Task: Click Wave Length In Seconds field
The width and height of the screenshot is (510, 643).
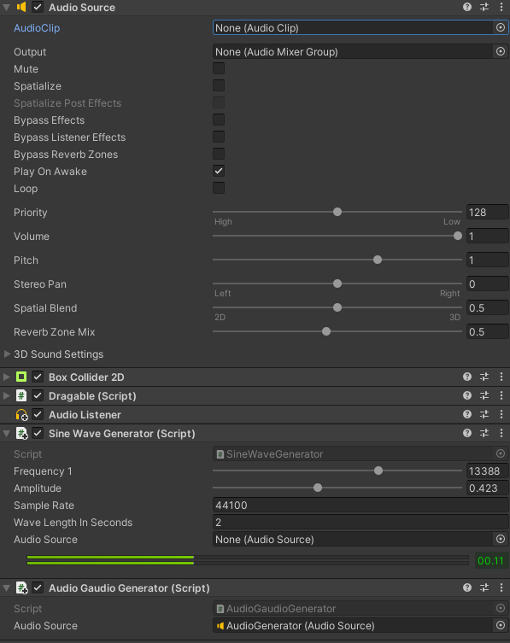Action: (361, 523)
